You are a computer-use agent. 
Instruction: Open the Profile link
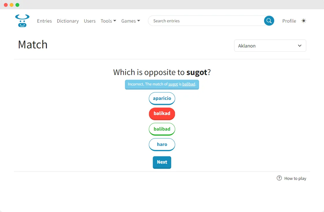289,21
